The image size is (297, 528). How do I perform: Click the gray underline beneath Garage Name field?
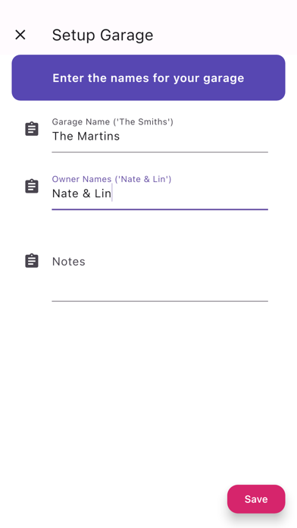pyautogui.click(x=160, y=152)
